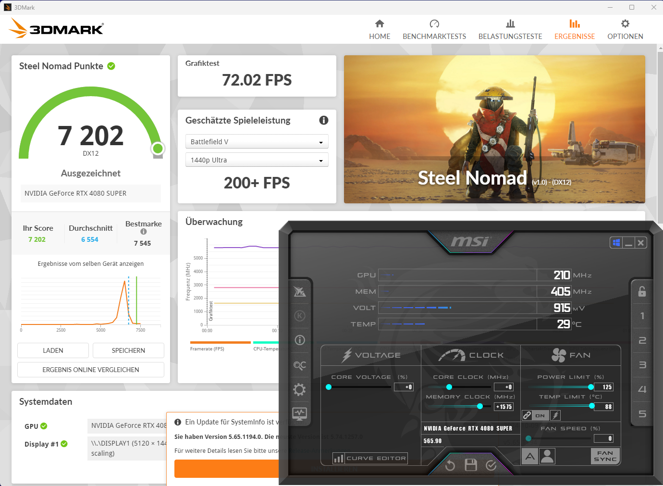Toggle the ON switch under Temp Limit

coord(540,415)
